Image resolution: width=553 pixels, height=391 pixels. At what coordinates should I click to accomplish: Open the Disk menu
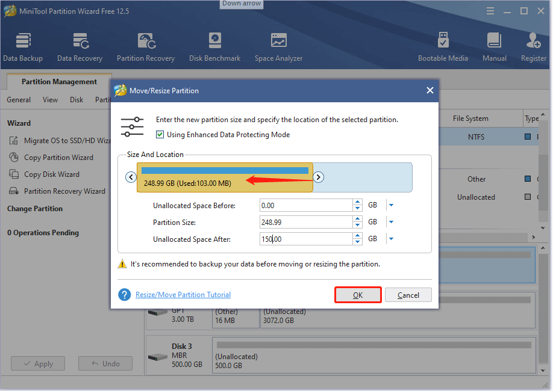tap(77, 100)
